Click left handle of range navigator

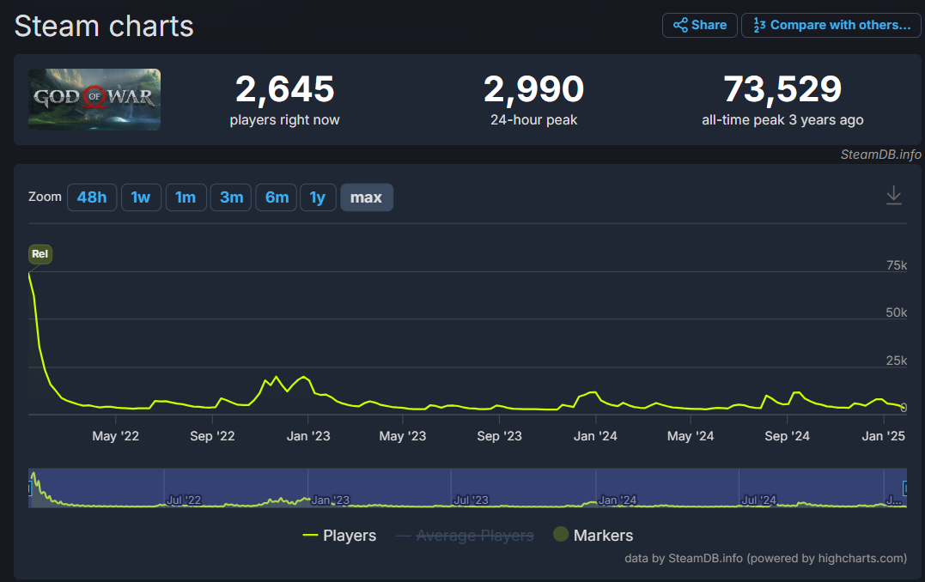(x=29, y=488)
